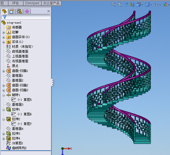The height and width of the screenshot is (155, 170).
Task: Select the 草图5 sketch
Action: [x=27, y=100]
